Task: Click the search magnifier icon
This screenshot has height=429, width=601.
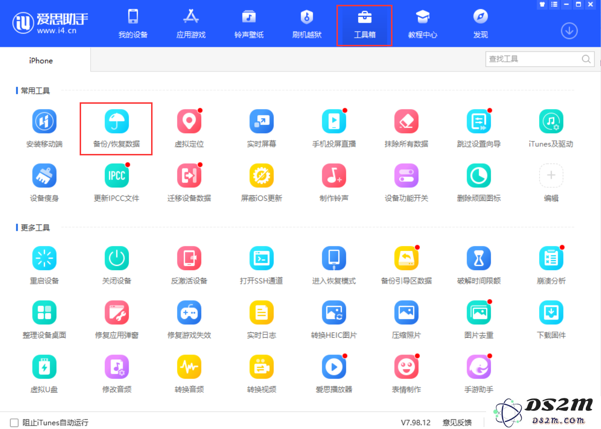Action: (x=586, y=59)
